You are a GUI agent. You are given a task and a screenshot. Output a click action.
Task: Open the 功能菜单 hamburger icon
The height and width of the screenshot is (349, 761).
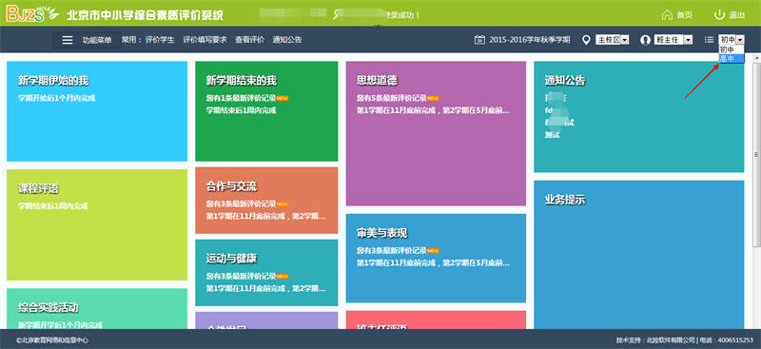pos(68,40)
